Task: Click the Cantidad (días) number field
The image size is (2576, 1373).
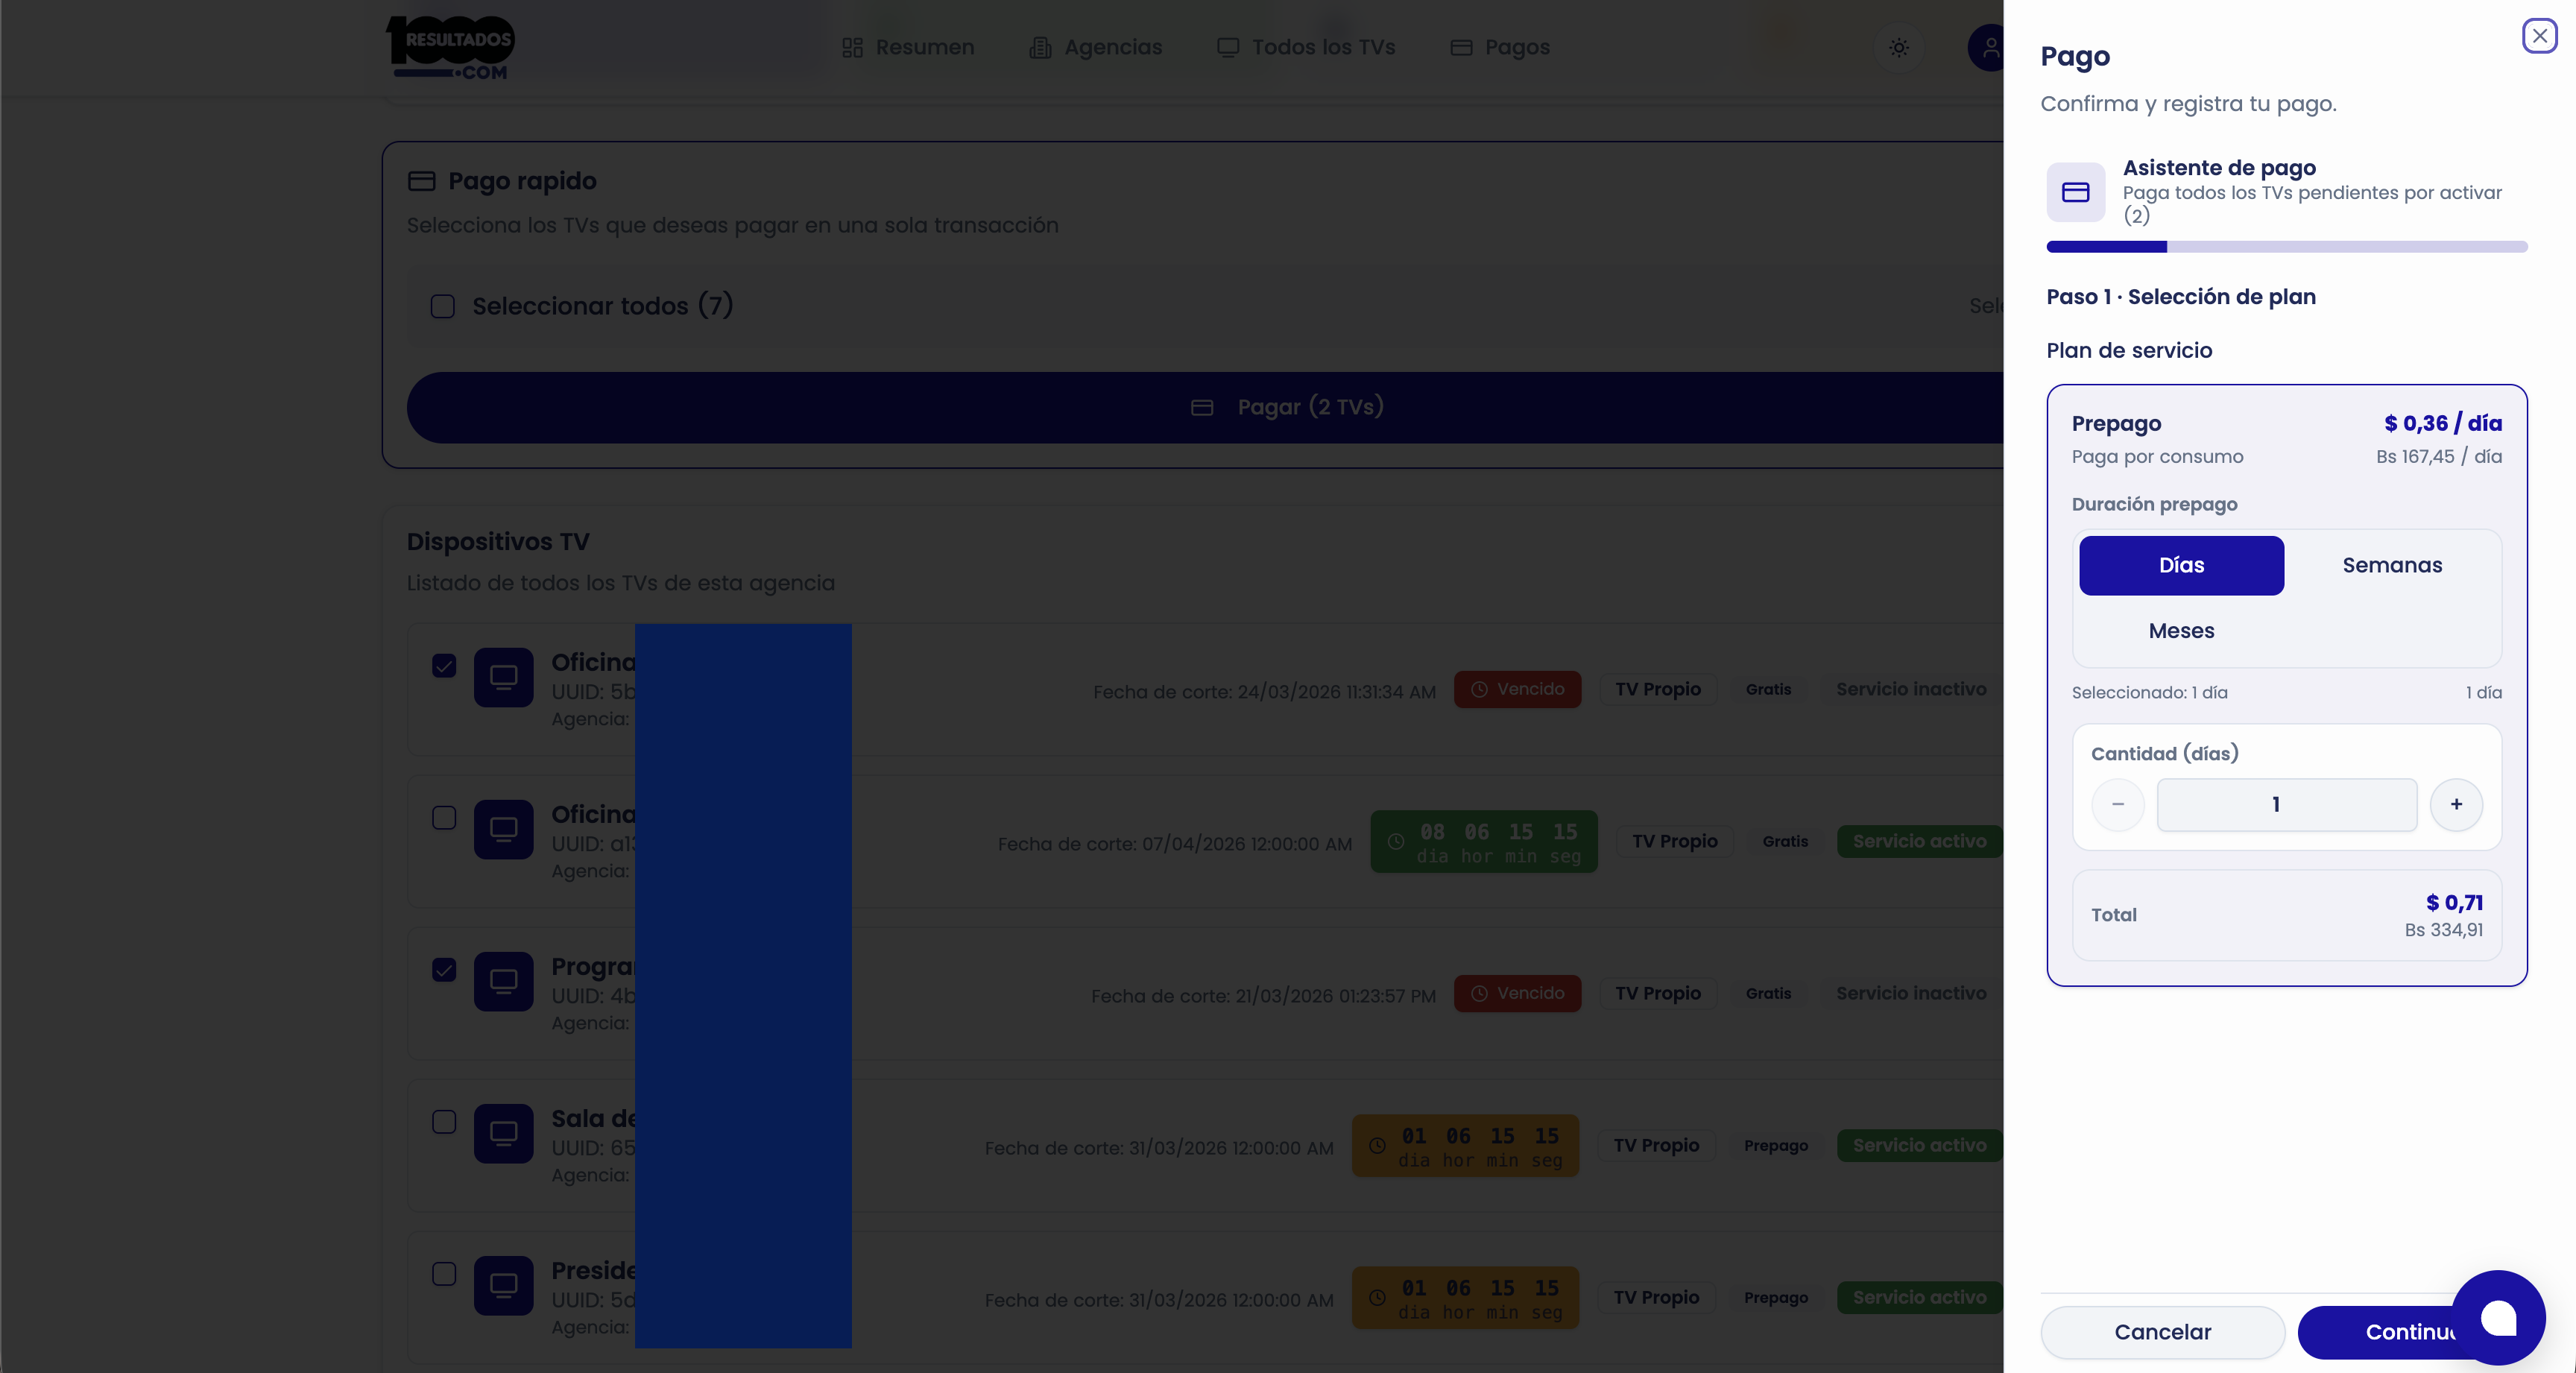Action: point(2286,805)
